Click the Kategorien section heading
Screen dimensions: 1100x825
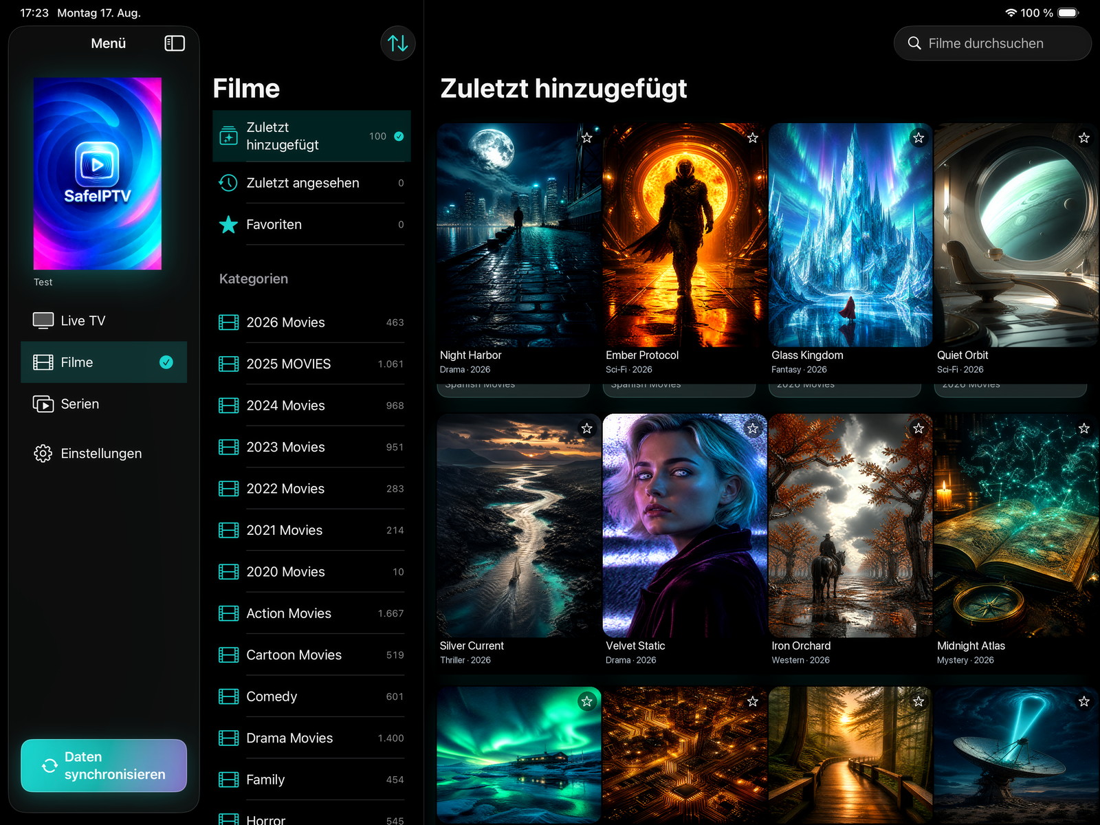click(254, 278)
